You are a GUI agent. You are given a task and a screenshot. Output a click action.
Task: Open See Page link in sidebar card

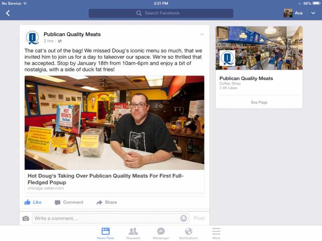(x=259, y=102)
